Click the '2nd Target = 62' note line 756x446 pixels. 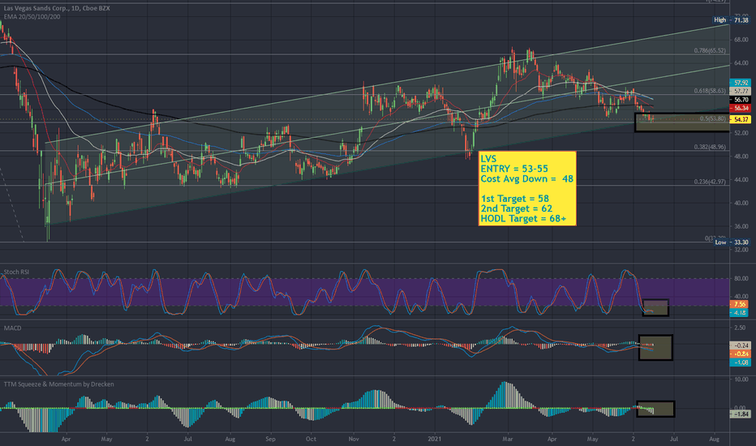coord(517,208)
